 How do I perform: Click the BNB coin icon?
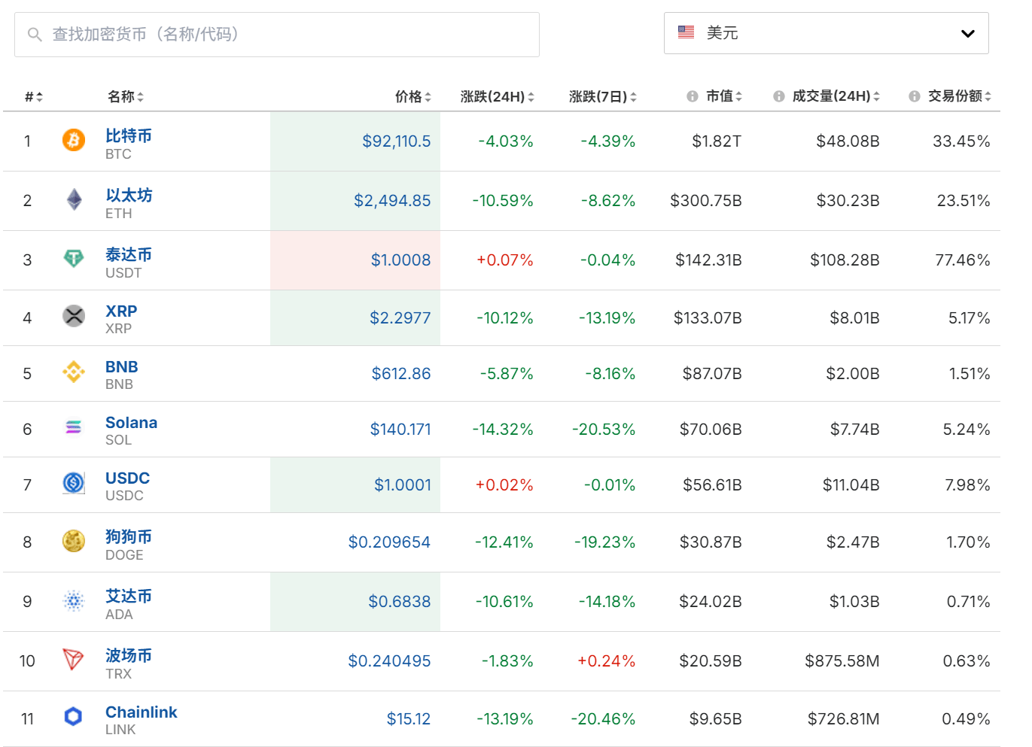(73, 373)
